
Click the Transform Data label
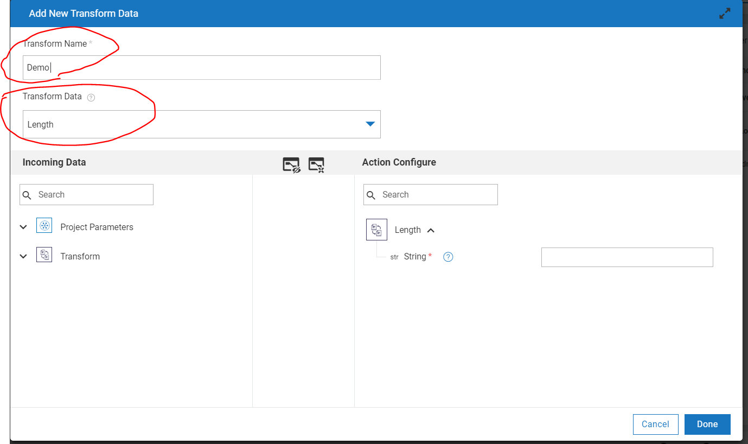[x=52, y=97]
